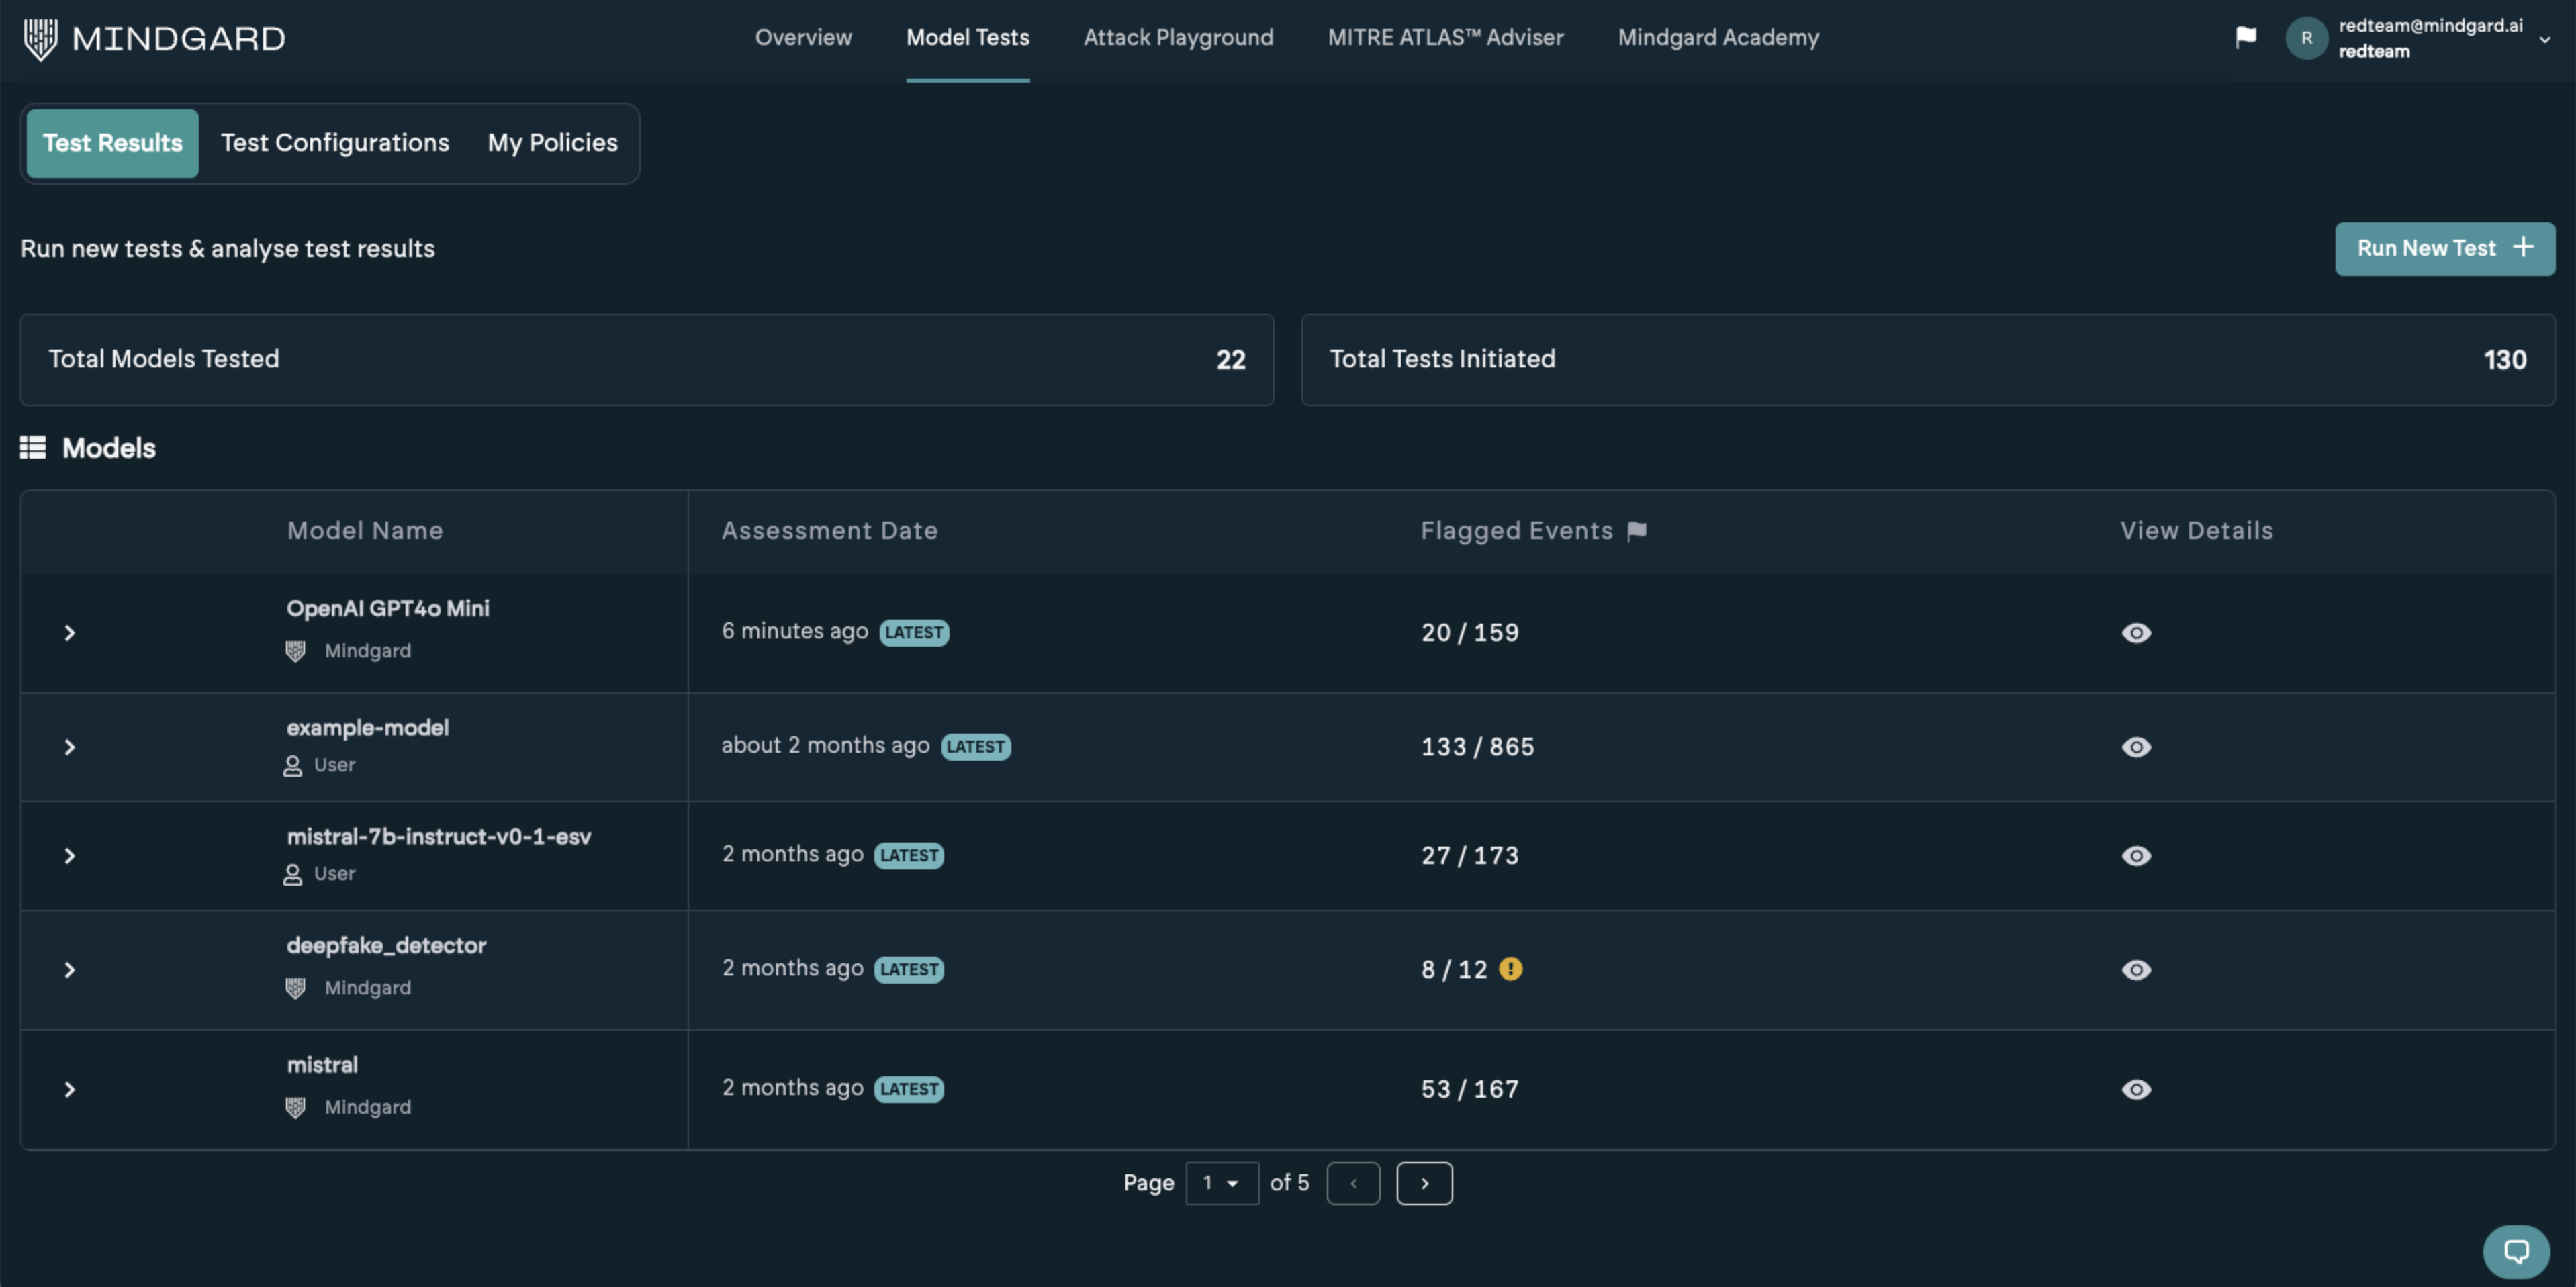This screenshot has height=1287, width=2576.
Task: Click the flag icon in top bar
Action: click(x=2245, y=37)
